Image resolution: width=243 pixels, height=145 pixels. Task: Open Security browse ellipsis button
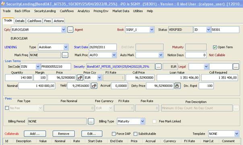(158, 67)
